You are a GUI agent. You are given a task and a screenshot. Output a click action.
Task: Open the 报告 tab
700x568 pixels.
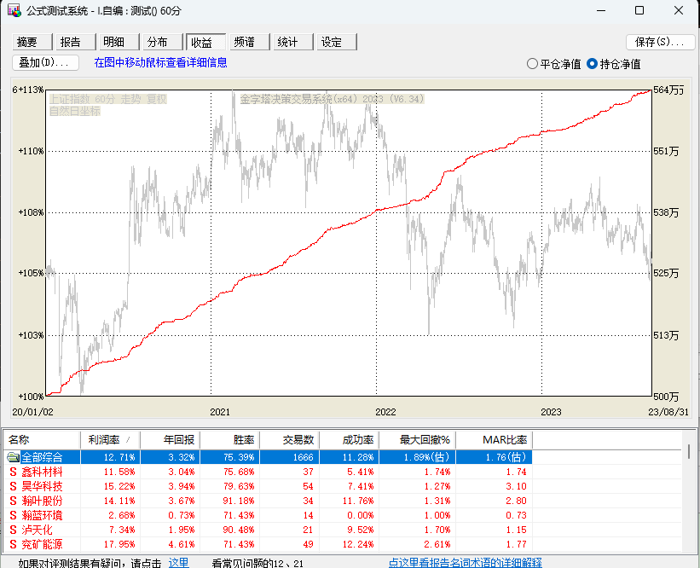pyautogui.click(x=75, y=42)
